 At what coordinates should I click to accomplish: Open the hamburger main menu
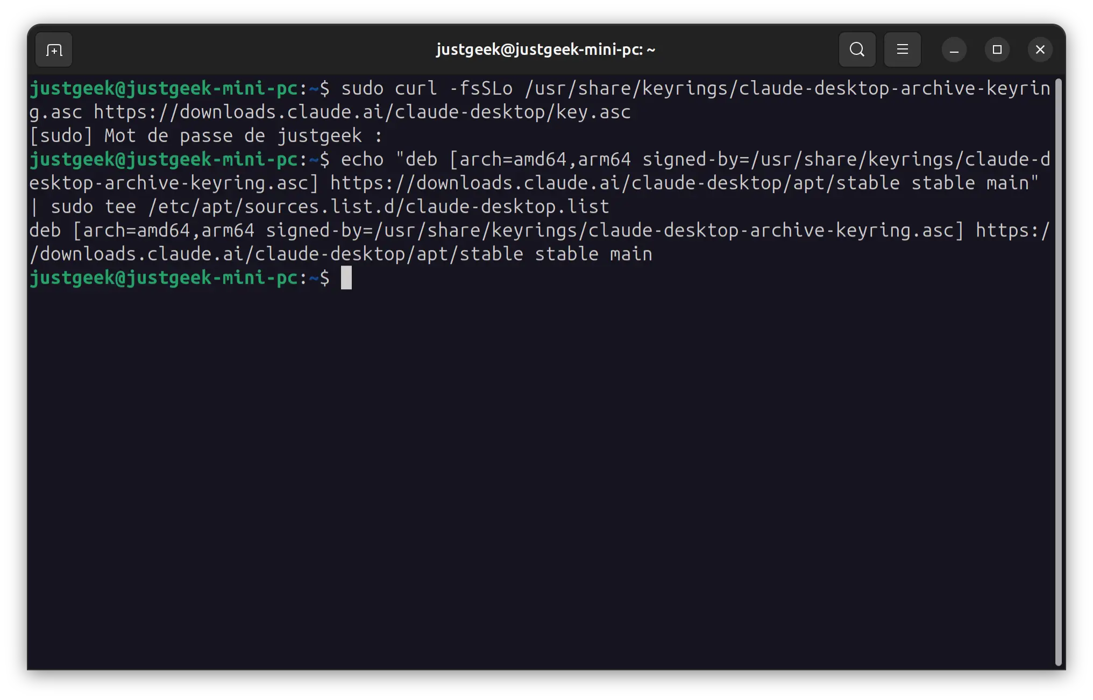tap(902, 50)
